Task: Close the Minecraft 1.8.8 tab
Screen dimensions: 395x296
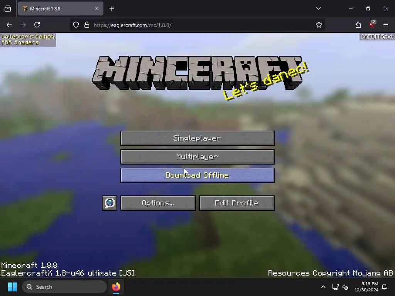Action: point(97,8)
